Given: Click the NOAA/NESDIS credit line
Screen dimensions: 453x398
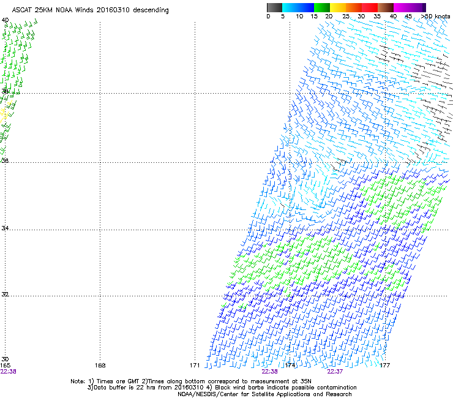Looking at the screenshot, I should pyautogui.click(x=264, y=394).
